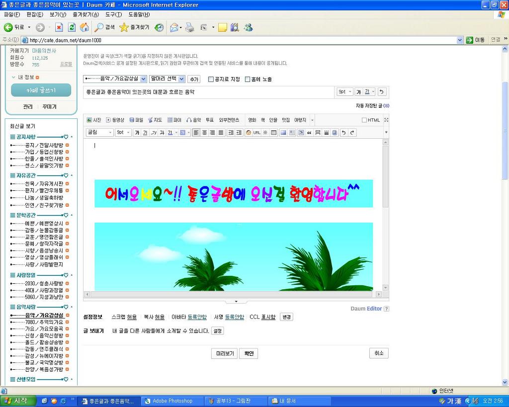Viewport: 509px width, 407px height.
Task: Click the 사진 (photo) insert icon
Action: tap(93, 120)
